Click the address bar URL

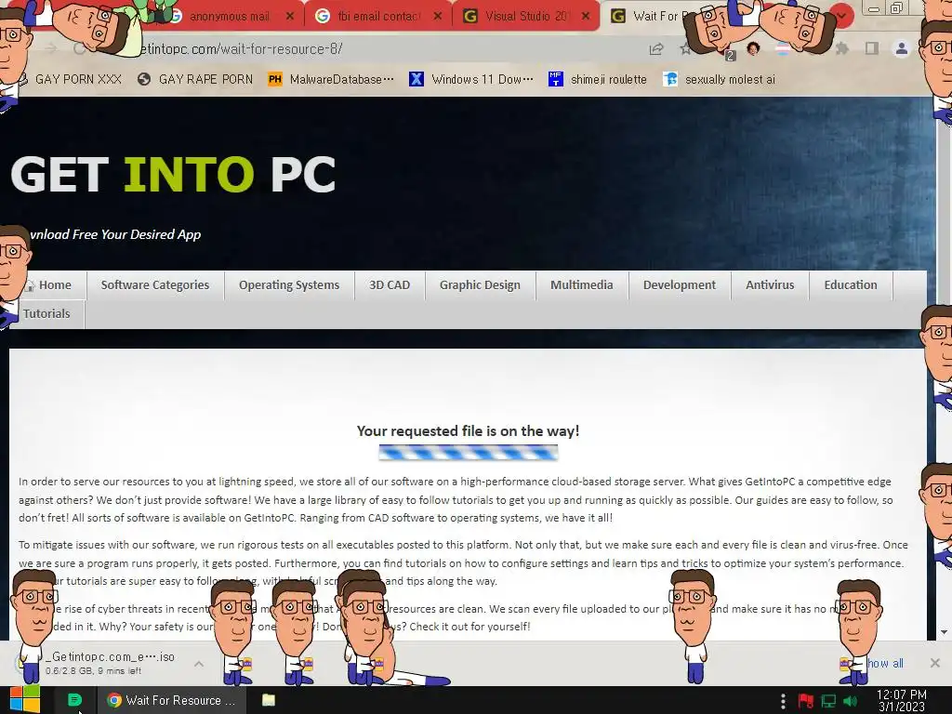pos(242,49)
